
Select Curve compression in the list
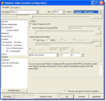(14, 48)
